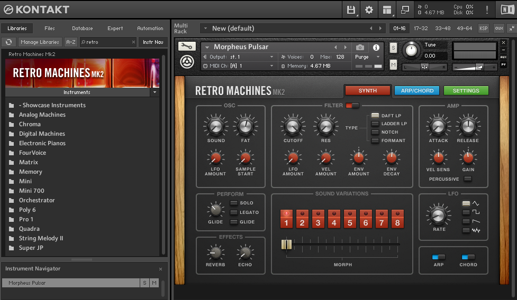Close the Instrument Navigator pane
Viewport: 517px width, 300px height.
tap(160, 269)
